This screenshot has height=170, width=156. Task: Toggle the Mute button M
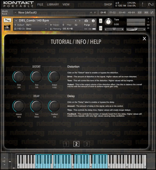tap(101, 28)
